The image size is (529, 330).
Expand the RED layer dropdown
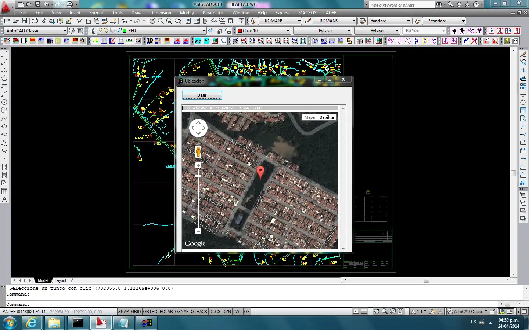point(204,31)
